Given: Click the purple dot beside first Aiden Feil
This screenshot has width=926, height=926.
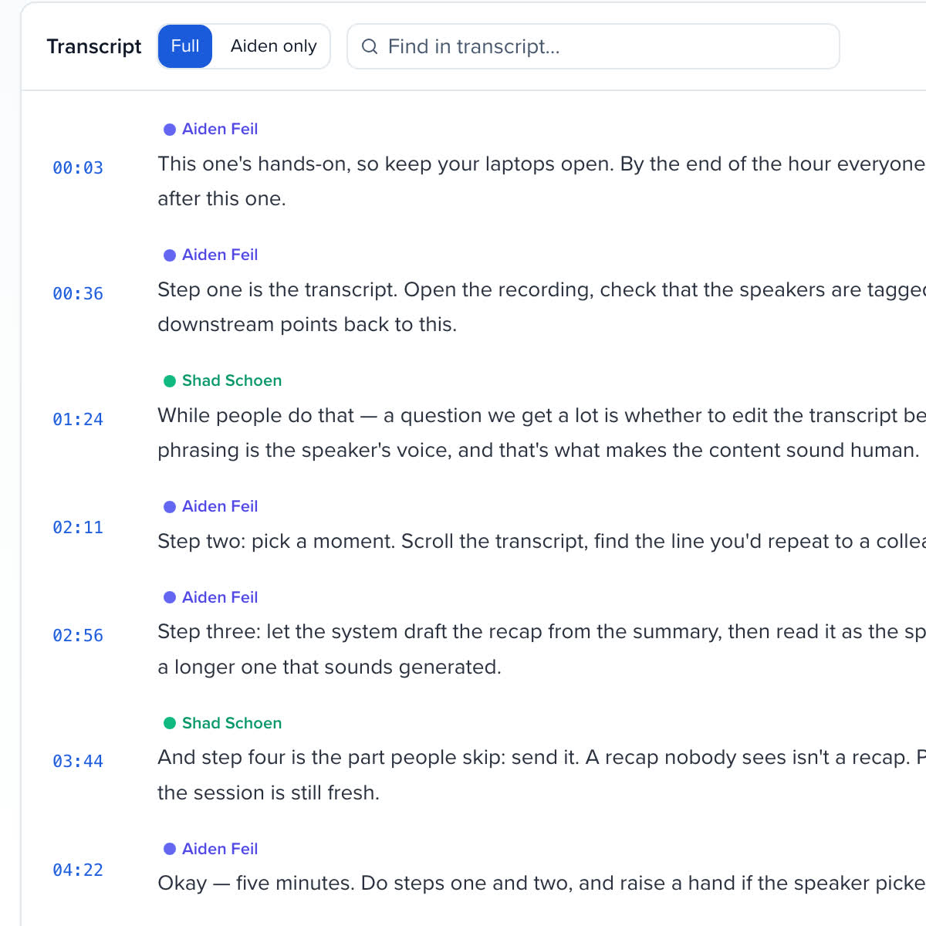Looking at the screenshot, I should pyautogui.click(x=170, y=130).
